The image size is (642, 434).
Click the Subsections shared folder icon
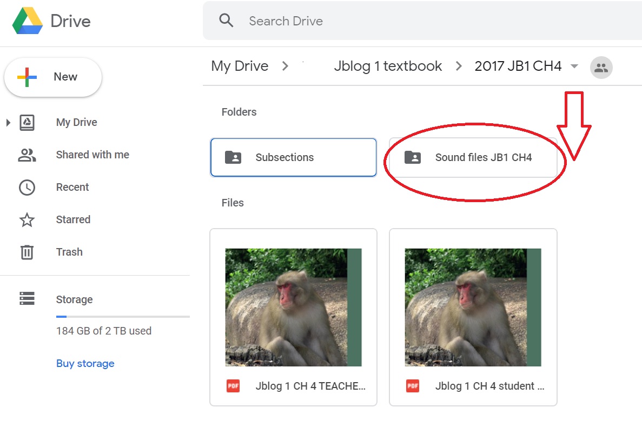[233, 157]
